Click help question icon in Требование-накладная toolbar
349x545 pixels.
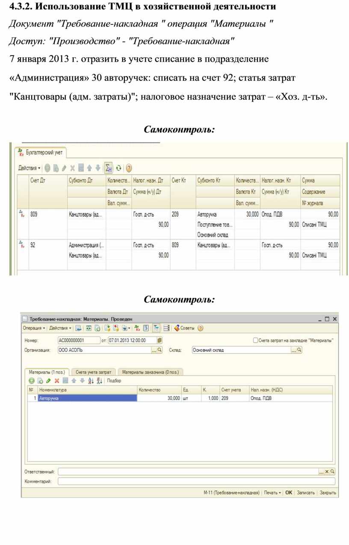[200, 328]
